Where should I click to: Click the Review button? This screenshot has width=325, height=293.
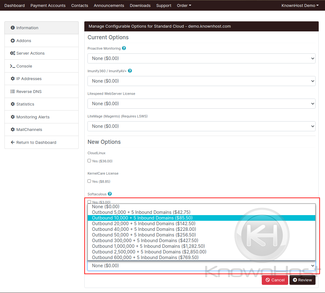(302, 280)
